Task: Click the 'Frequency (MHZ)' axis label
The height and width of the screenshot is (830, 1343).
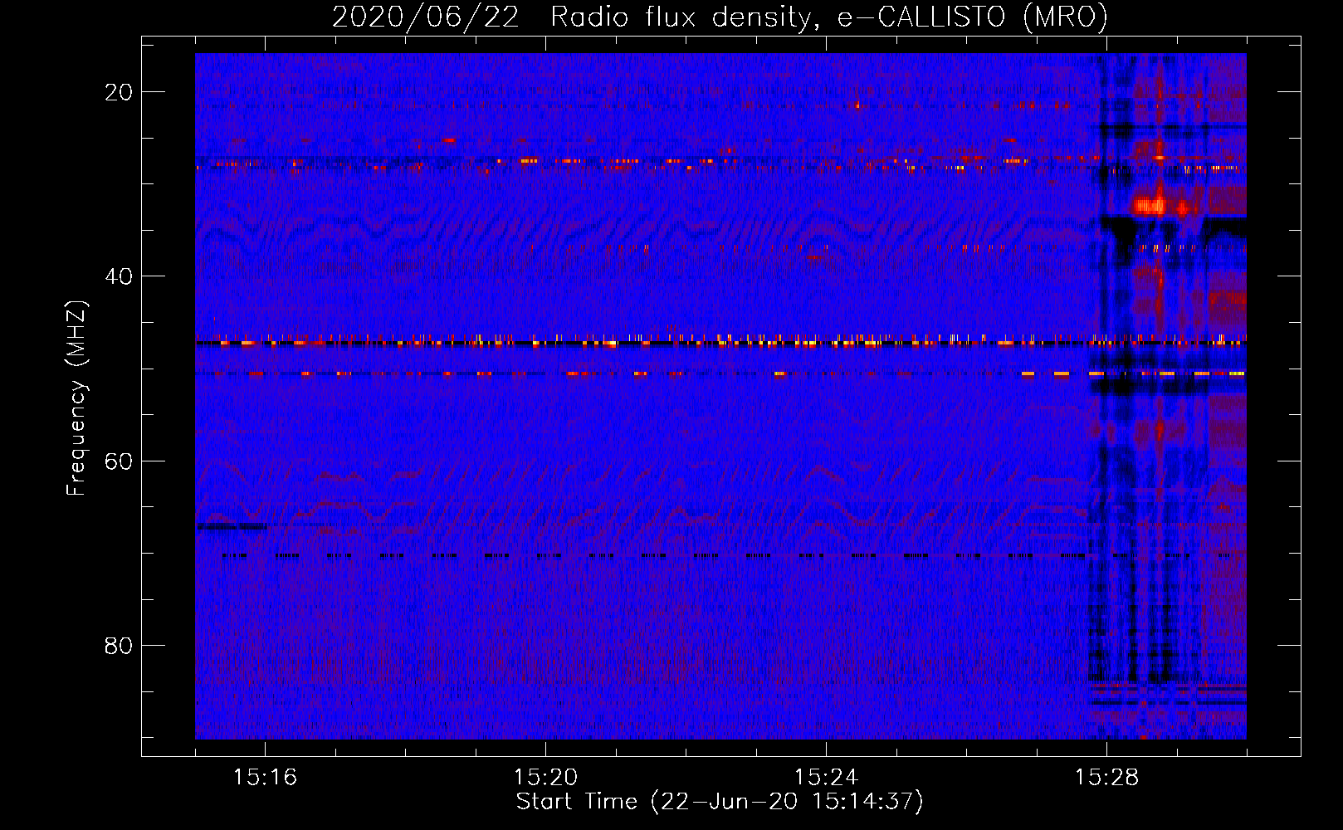Action: pos(76,398)
